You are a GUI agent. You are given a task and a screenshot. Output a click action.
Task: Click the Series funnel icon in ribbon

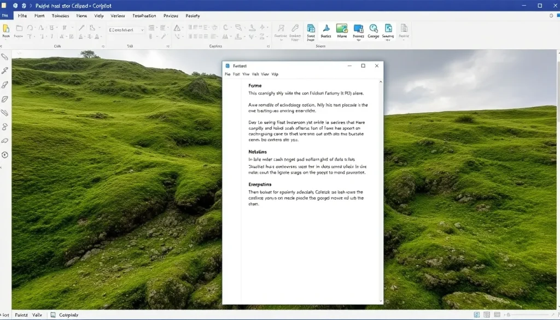[x=326, y=29]
